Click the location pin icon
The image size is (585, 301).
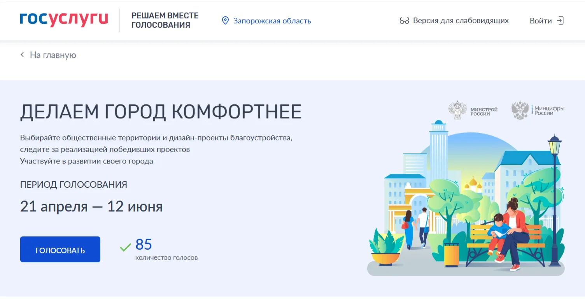click(225, 21)
